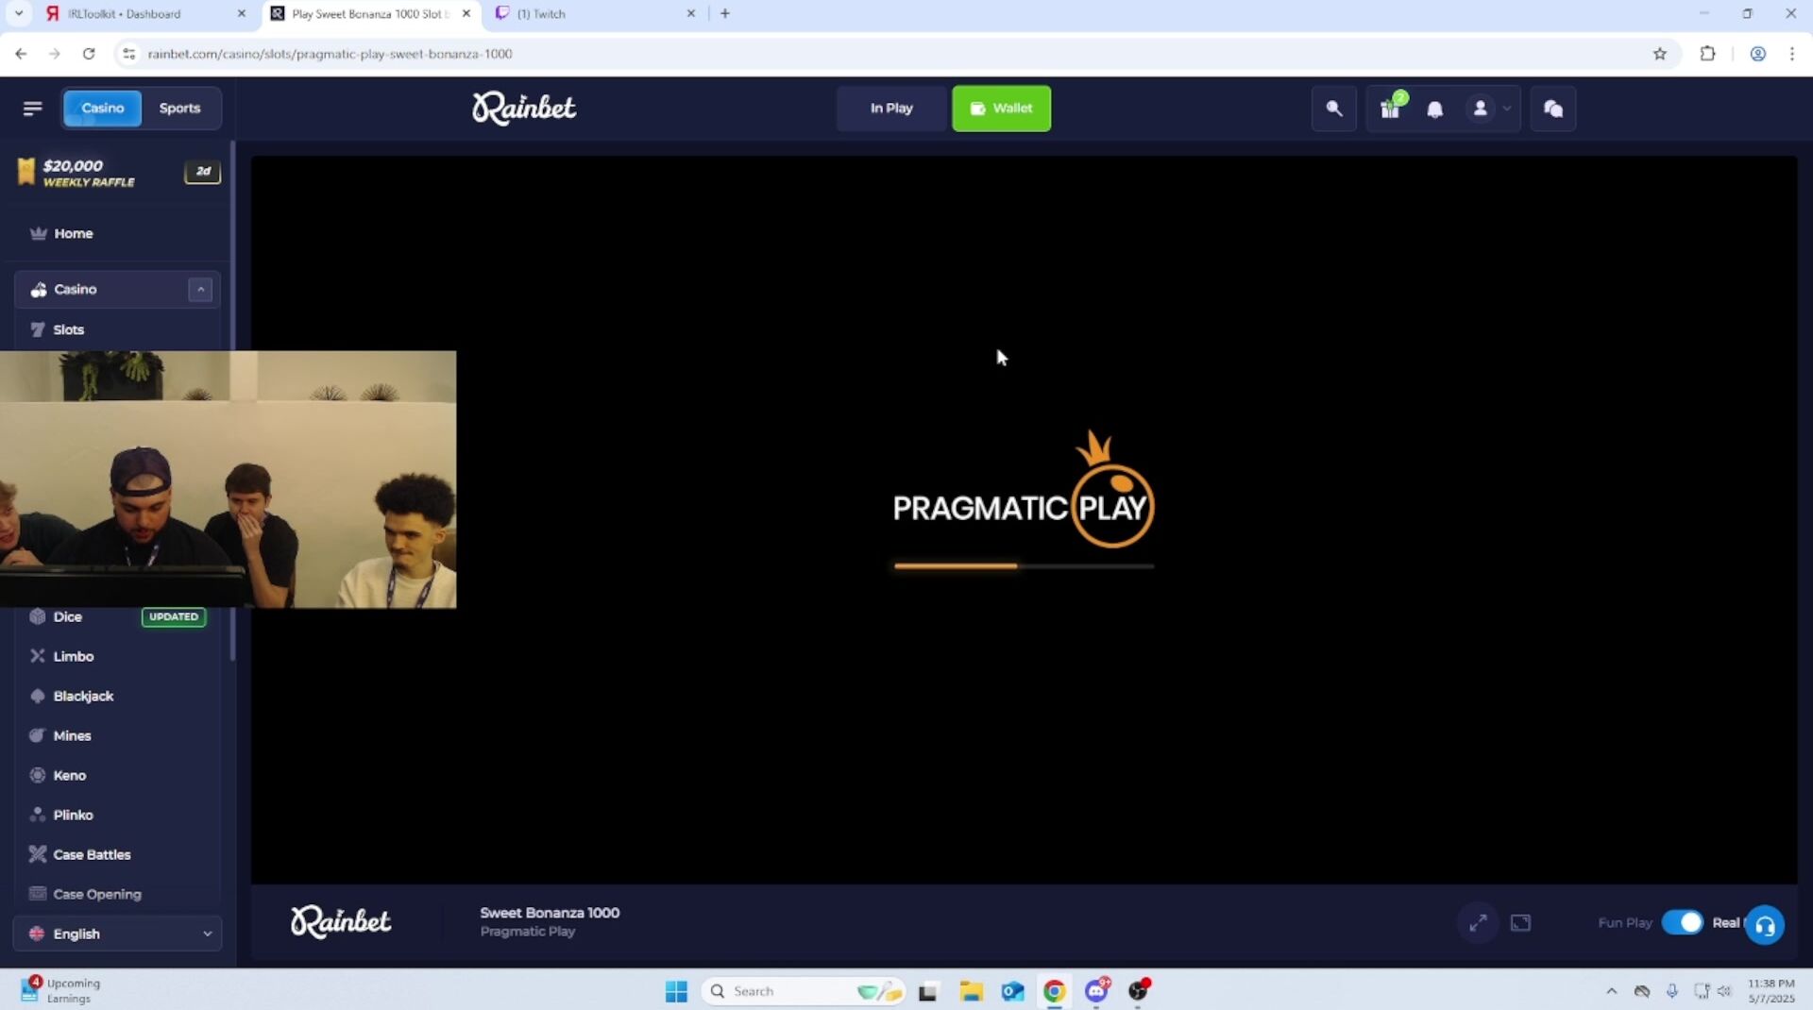The height and width of the screenshot is (1010, 1813).
Task: Open Outlook from the taskbar
Action: click(1012, 991)
